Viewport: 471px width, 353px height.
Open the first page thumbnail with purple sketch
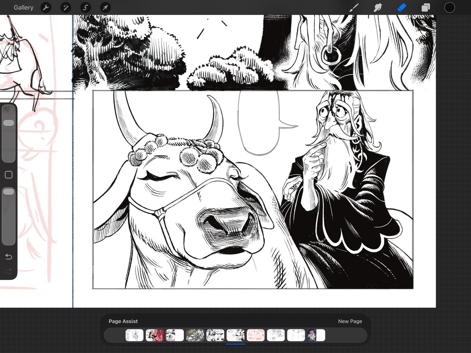134,335
